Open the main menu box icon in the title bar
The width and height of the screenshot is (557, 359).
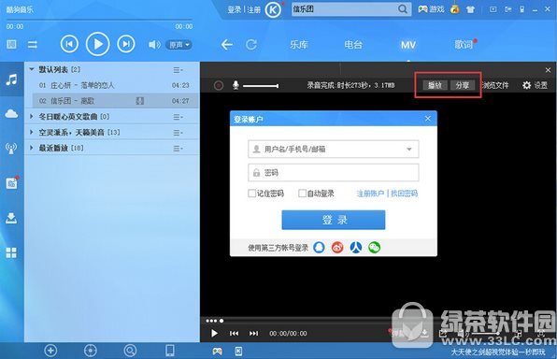pos(493,9)
